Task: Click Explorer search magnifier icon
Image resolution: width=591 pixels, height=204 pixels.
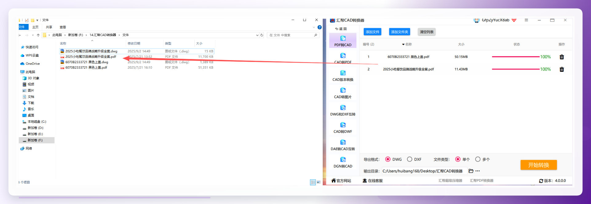Action: (x=315, y=35)
